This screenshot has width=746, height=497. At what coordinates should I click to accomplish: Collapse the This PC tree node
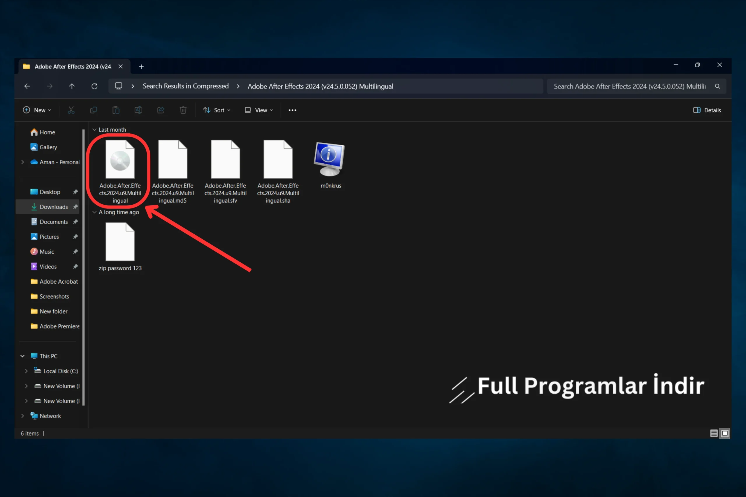(22, 356)
